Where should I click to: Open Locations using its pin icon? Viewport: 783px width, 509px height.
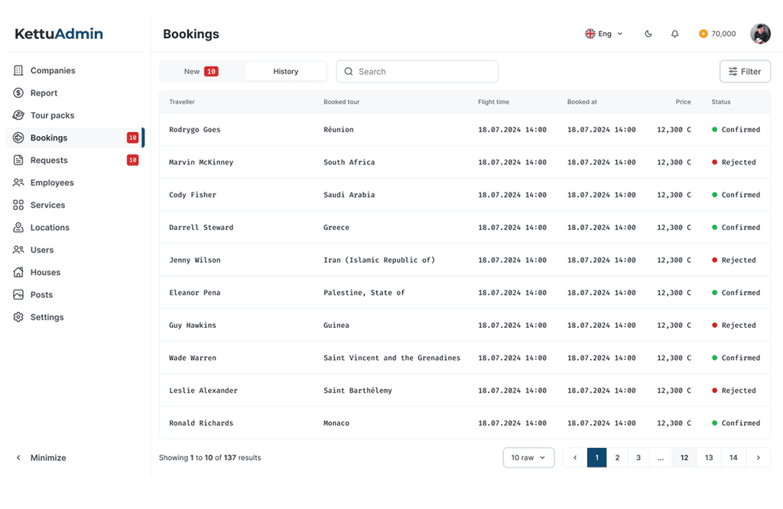[18, 228]
